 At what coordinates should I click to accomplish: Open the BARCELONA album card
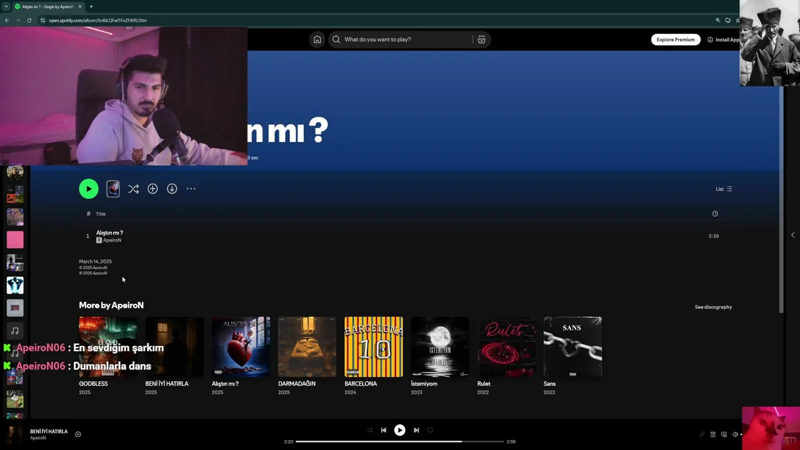pos(374,356)
